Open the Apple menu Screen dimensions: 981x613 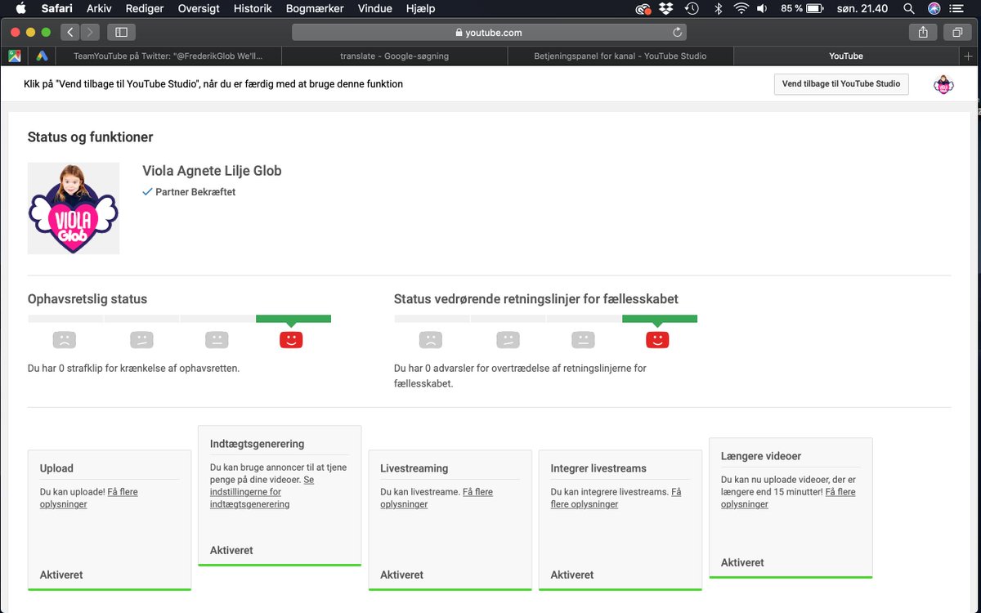tap(21, 9)
